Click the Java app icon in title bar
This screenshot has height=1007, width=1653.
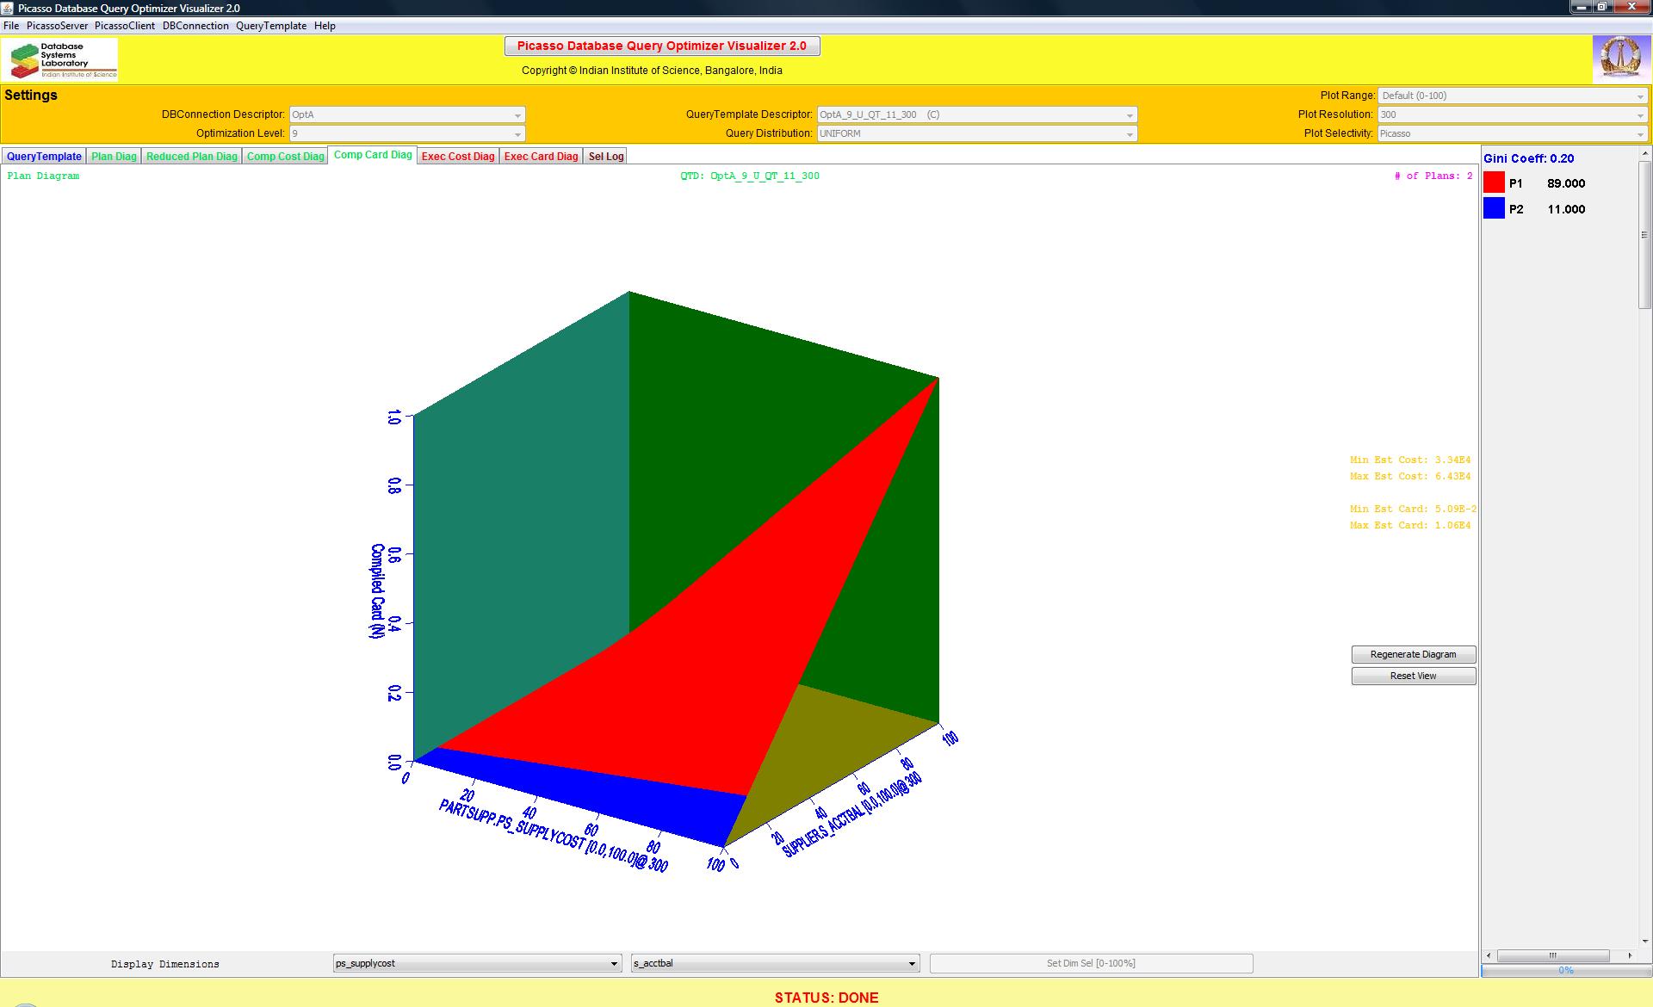coord(9,8)
